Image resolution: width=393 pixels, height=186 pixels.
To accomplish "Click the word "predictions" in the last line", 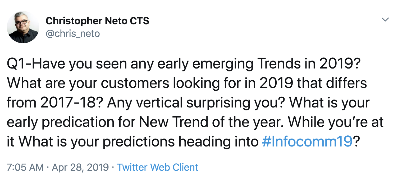I will (x=139, y=142).
